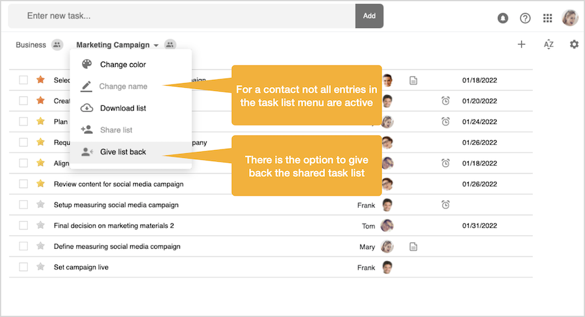The height and width of the screenshot is (317, 585).
Task: Toggle star on Setup measuring social media campaign
Action: pyautogui.click(x=40, y=205)
